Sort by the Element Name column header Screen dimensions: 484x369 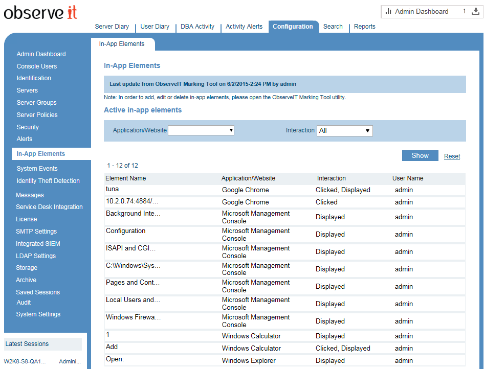(x=125, y=178)
